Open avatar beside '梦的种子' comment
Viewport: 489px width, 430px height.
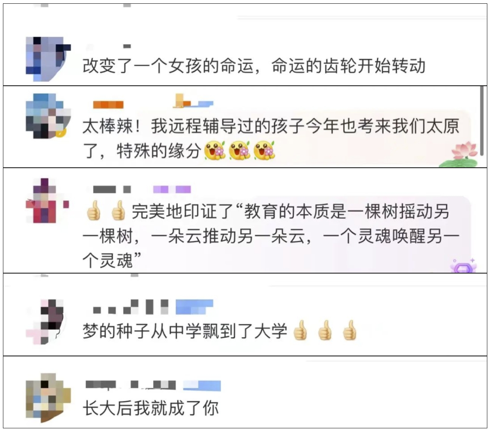[46, 322]
